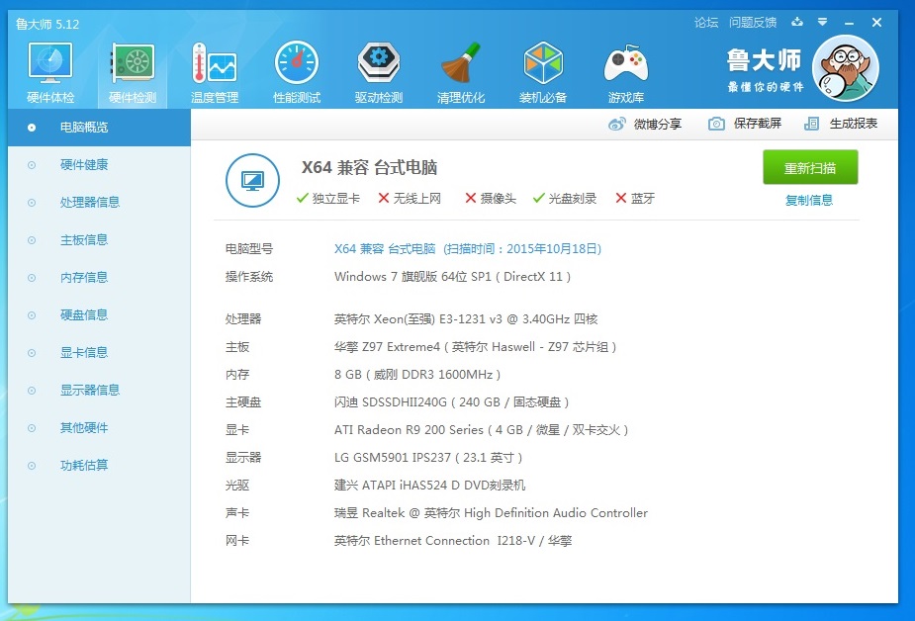This screenshot has height=621, width=915.
Task: Click the computer monitor circle icon
Action: pos(252,180)
